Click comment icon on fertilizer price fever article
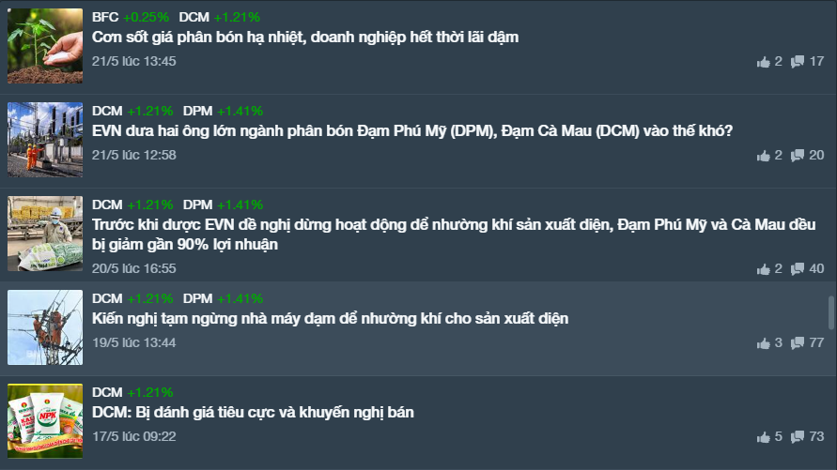Viewport: 837px width, 470px height. pos(798,62)
